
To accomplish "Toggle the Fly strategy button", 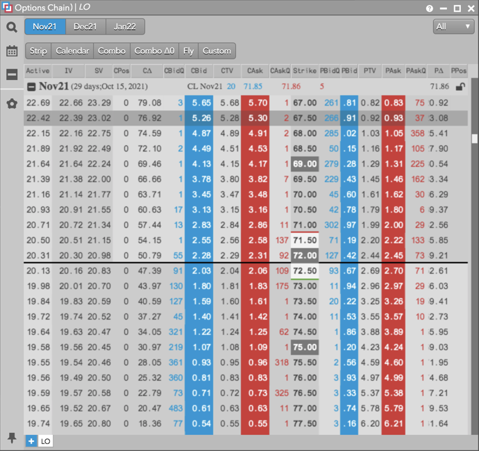I will (x=188, y=51).
